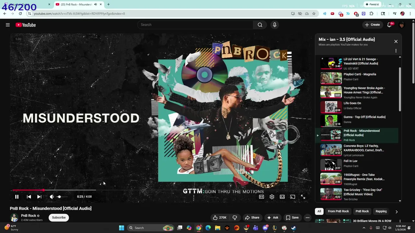This screenshot has height=233, width=415.
Task: Open PnB Rock channel name link
Action: pyautogui.click(x=29, y=216)
